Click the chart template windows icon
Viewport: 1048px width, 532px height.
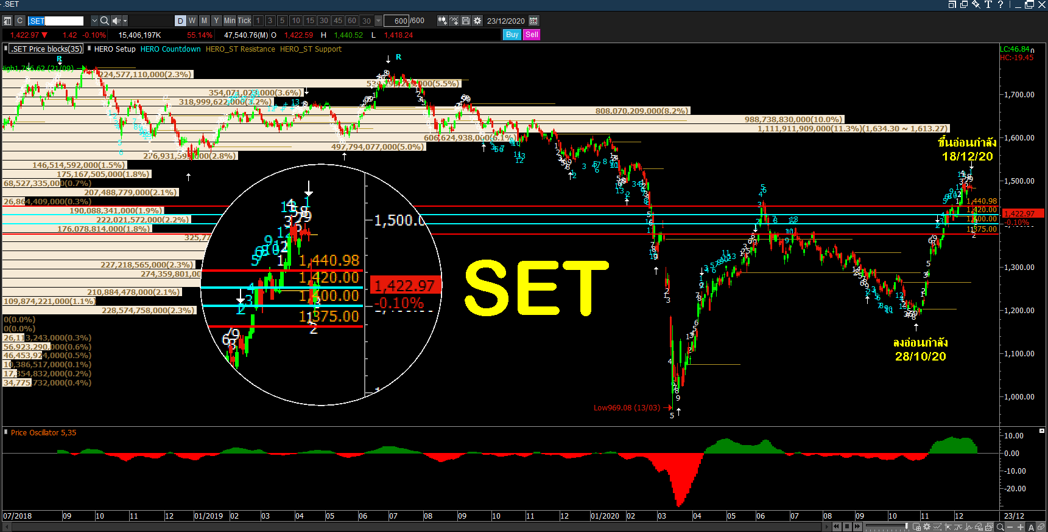pos(989,527)
